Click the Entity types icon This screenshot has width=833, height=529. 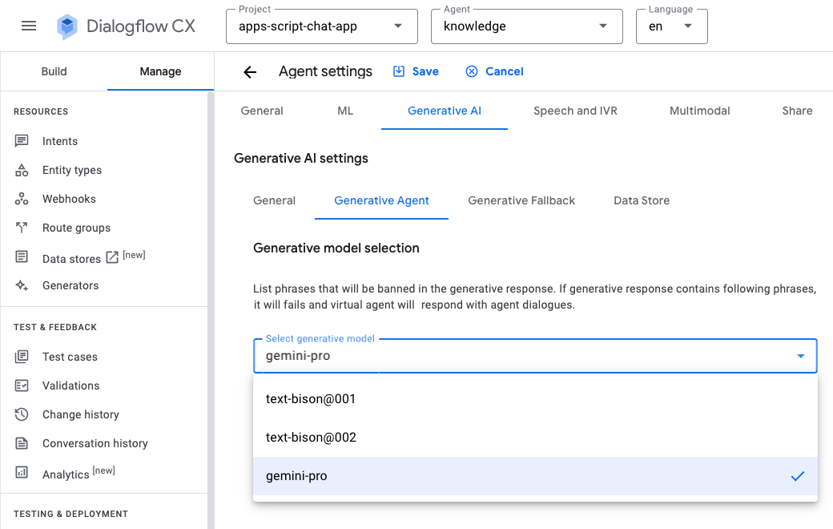coord(22,170)
